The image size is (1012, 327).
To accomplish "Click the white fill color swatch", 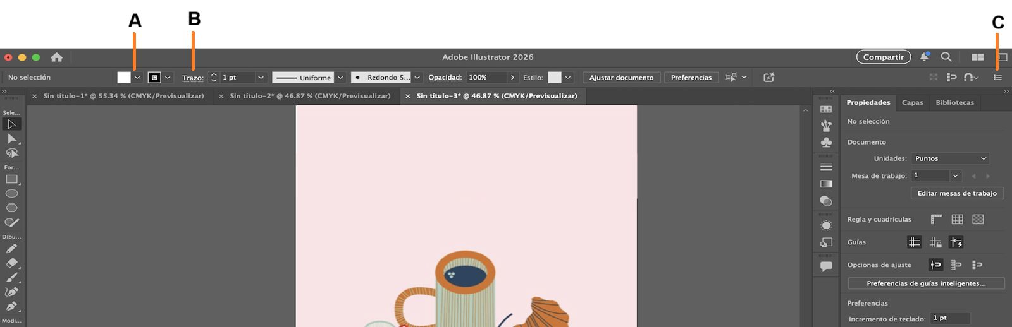I will coord(124,77).
